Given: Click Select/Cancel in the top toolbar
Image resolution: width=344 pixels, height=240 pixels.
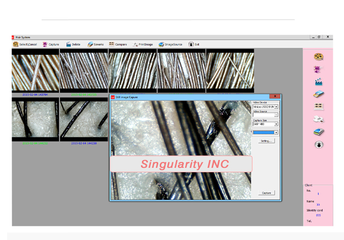Looking at the screenshot, I should (x=25, y=44).
